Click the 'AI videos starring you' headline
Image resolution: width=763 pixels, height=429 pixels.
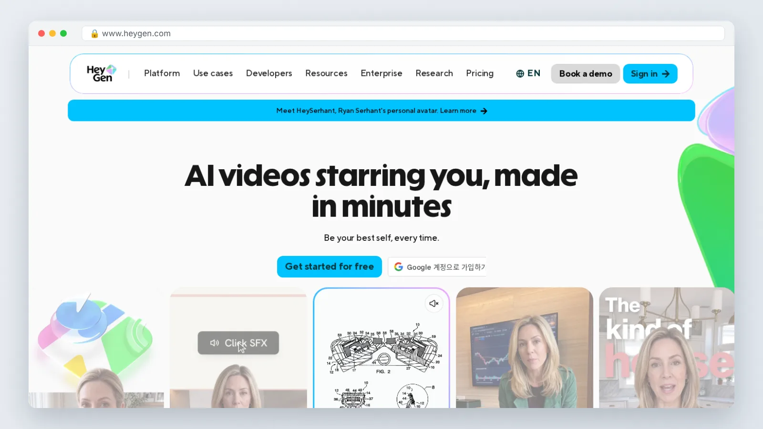coord(381,191)
